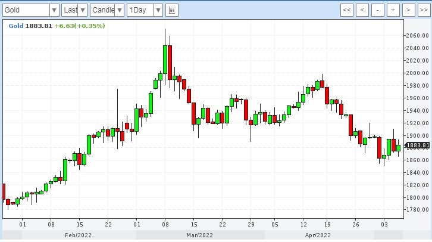Click the 1820.00 price axis label
This screenshot has width=432, height=242.
(418, 185)
